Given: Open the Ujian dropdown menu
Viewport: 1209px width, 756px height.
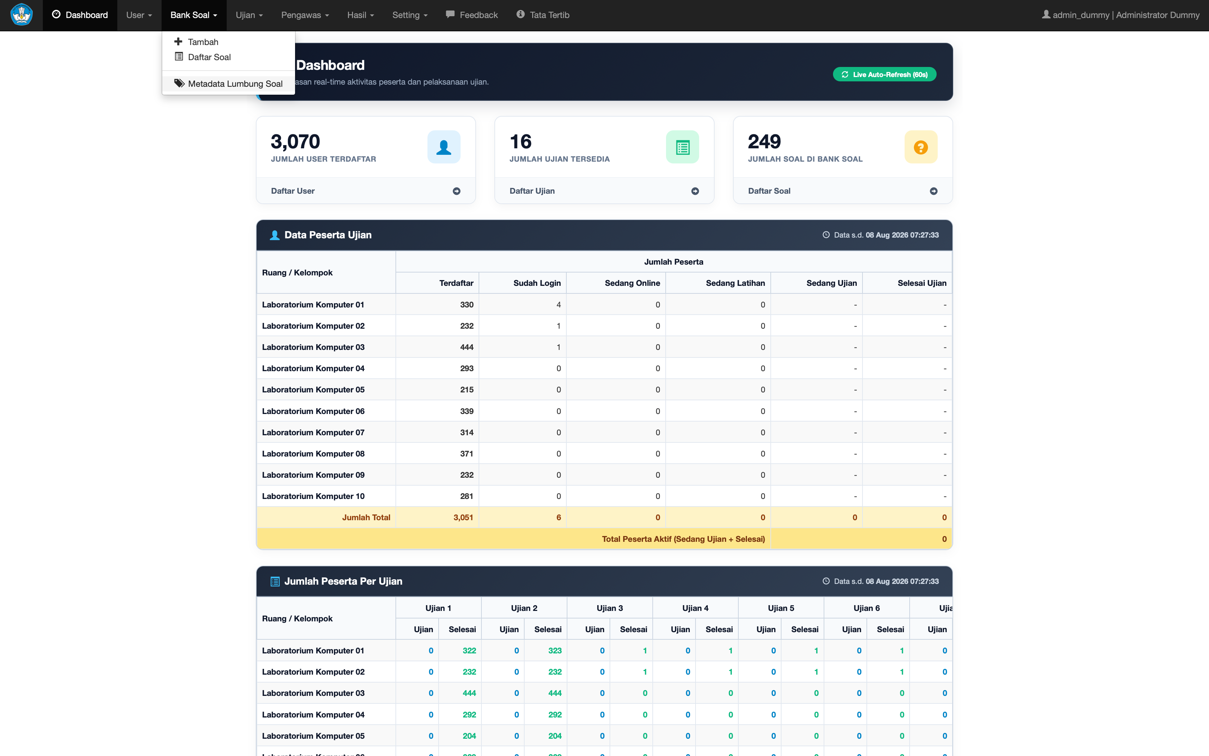Looking at the screenshot, I should coord(249,15).
